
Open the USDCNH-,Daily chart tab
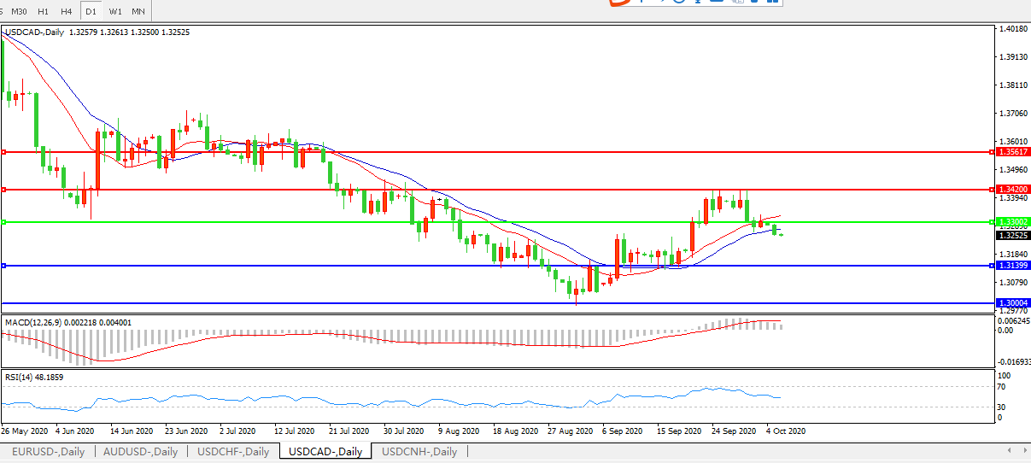(x=419, y=452)
